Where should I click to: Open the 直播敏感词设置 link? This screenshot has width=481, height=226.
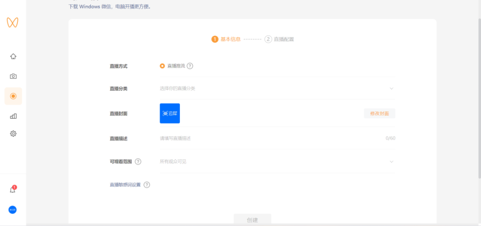click(125, 185)
